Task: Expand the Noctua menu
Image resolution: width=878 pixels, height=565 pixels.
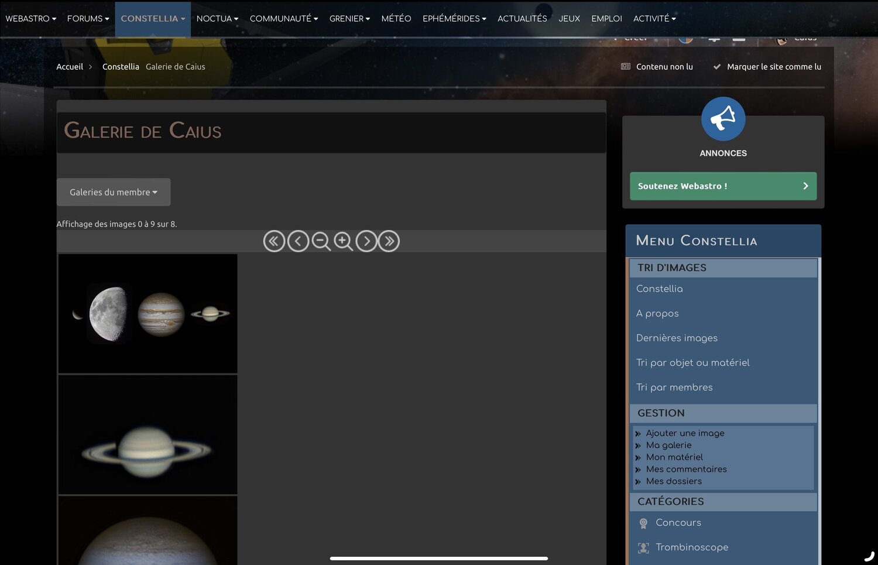Action: pos(218,19)
